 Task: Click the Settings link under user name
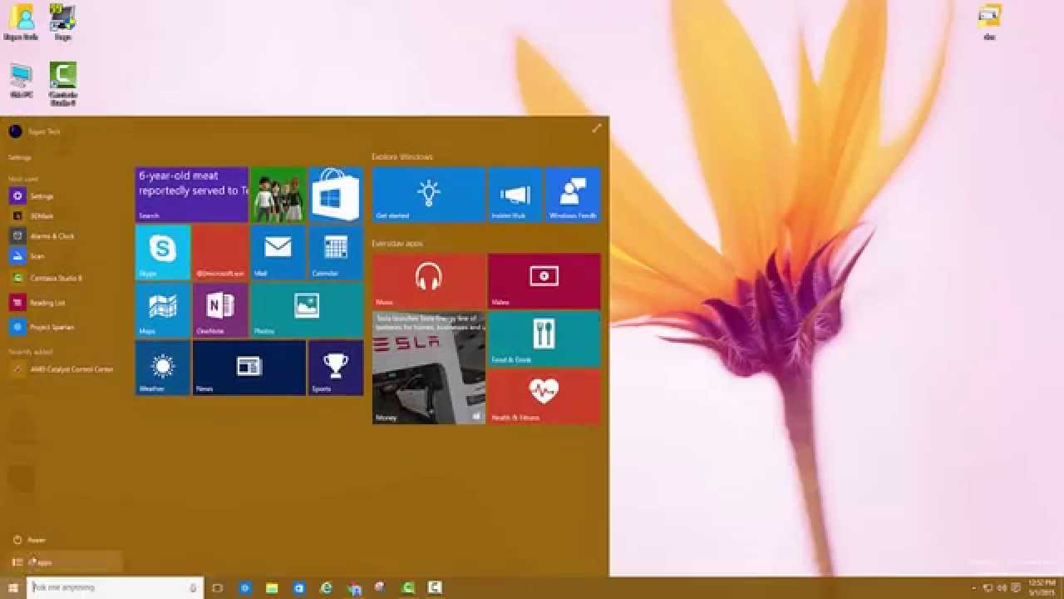[20, 157]
